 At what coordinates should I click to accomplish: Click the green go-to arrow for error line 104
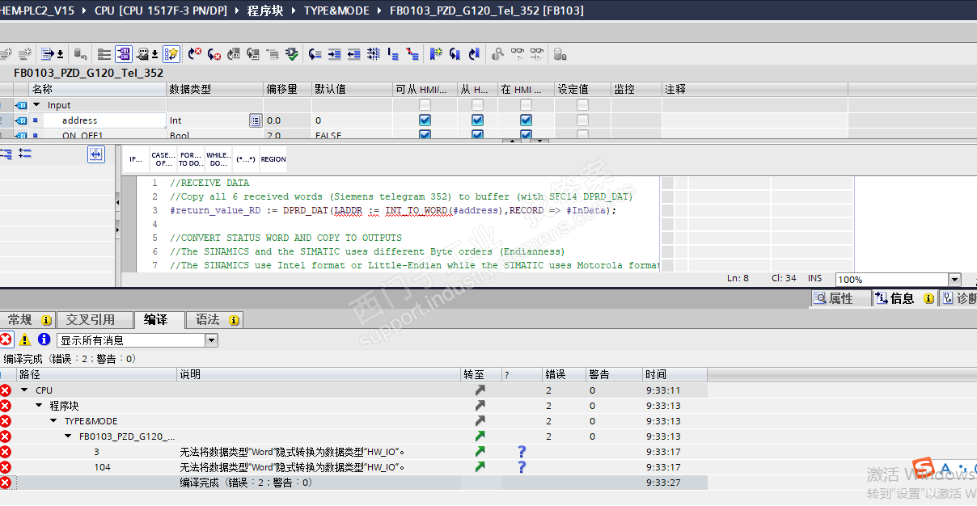[x=480, y=467]
